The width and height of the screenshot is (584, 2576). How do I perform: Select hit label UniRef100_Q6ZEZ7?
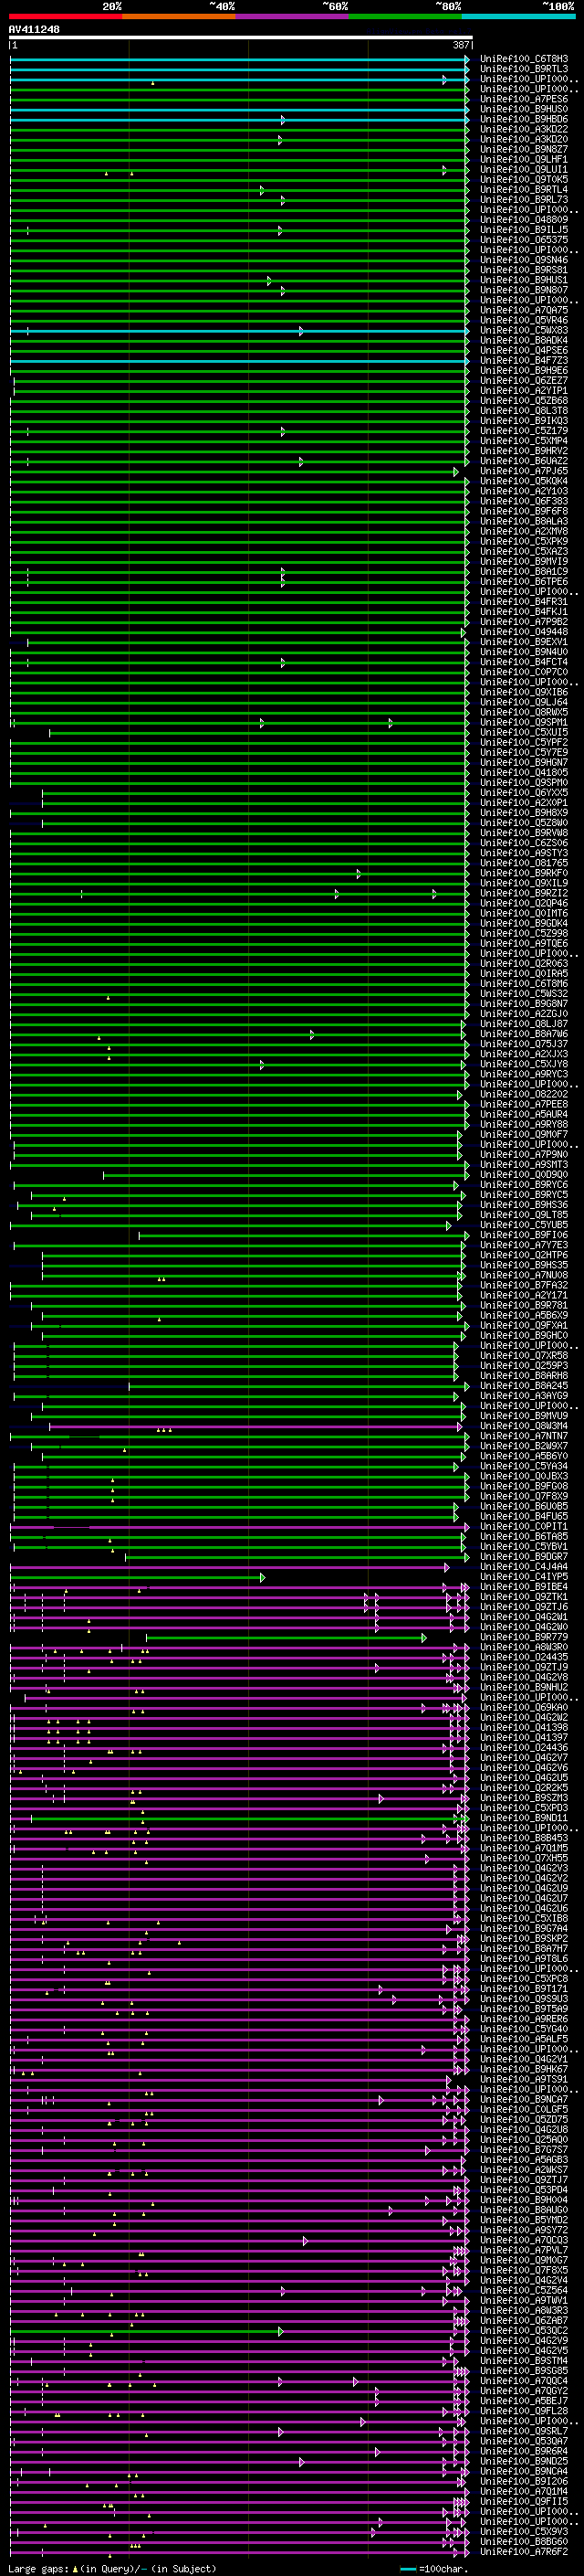click(524, 381)
